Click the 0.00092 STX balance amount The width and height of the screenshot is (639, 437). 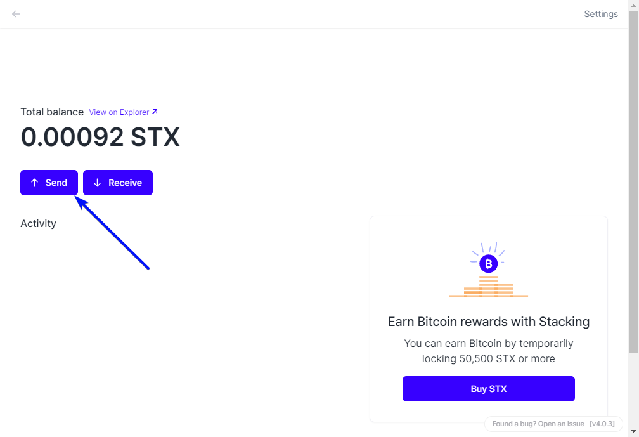[x=100, y=137]
